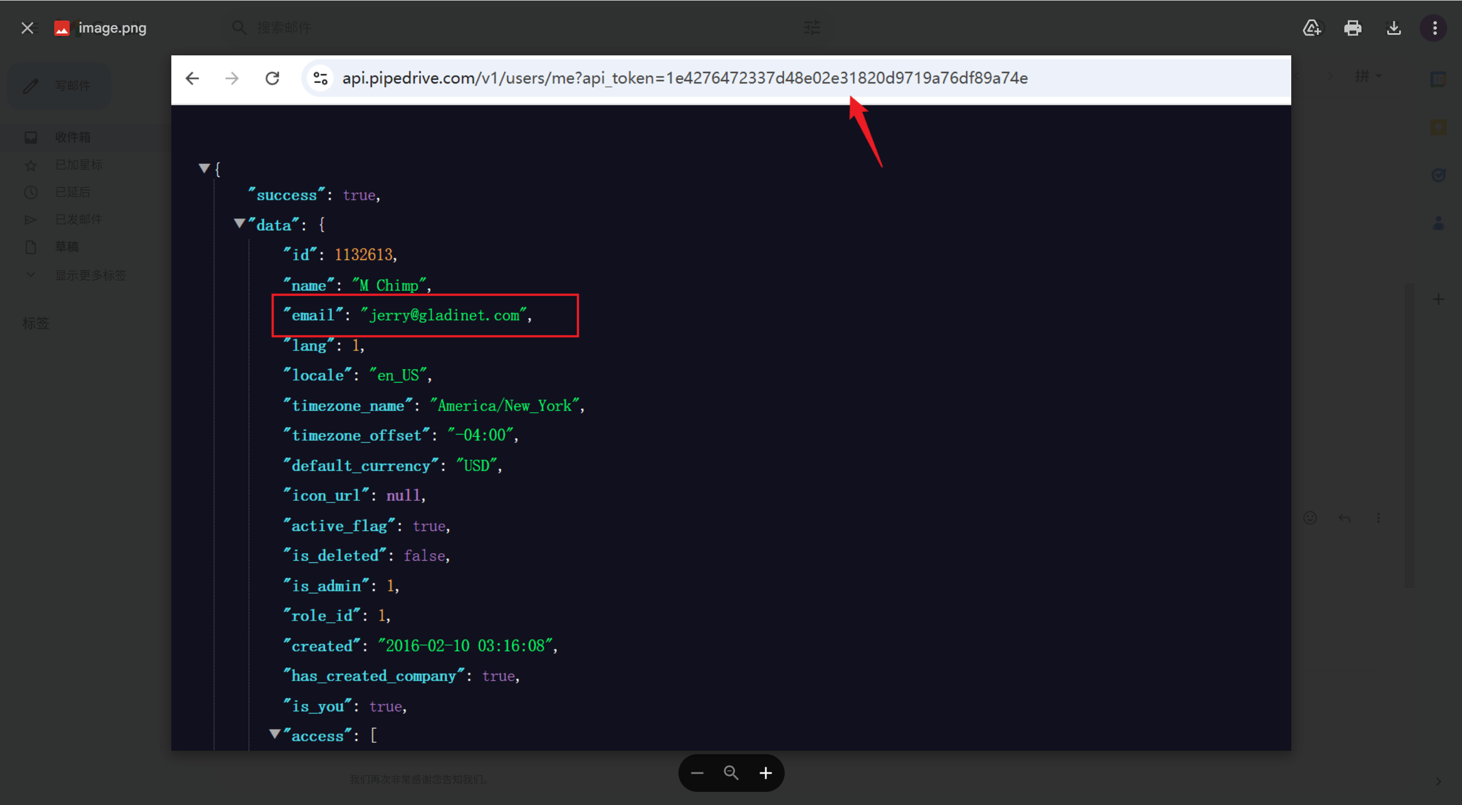
Task: Collapse the root JSON object triangle
Action: point(204,168)
